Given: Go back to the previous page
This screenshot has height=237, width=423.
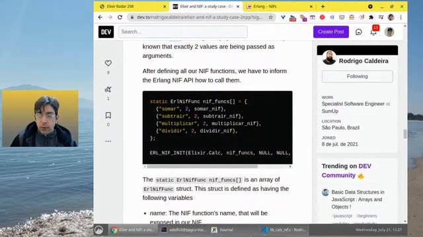Looking at the screenshot, I should point(100,17).
